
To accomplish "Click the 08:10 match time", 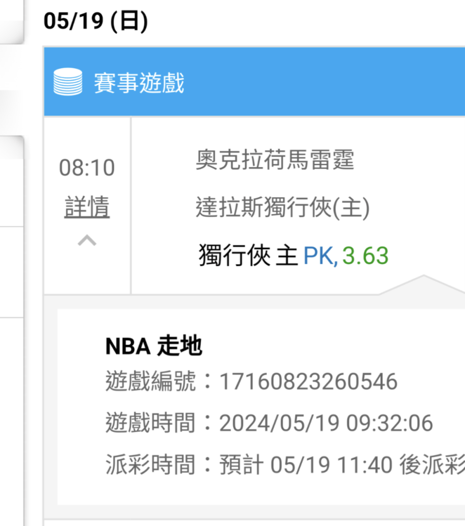I will 87,167.
